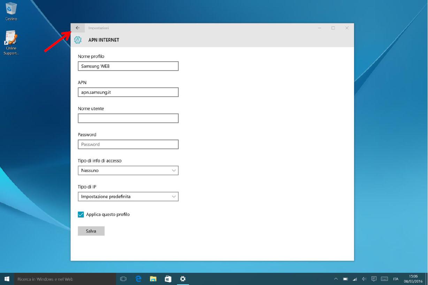The height and width of the screenshot is (285, 428).
Task: Open the cellular signal tray icon
Action: click(x=355, y=279)
